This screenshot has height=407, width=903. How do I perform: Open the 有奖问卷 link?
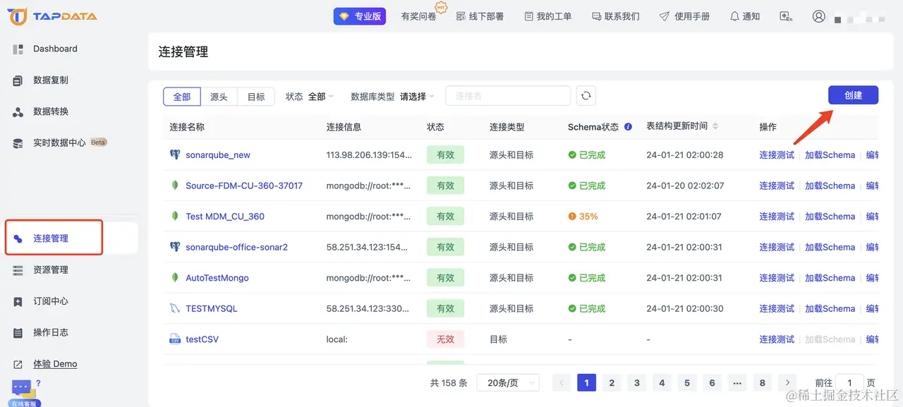click(418, 16)
